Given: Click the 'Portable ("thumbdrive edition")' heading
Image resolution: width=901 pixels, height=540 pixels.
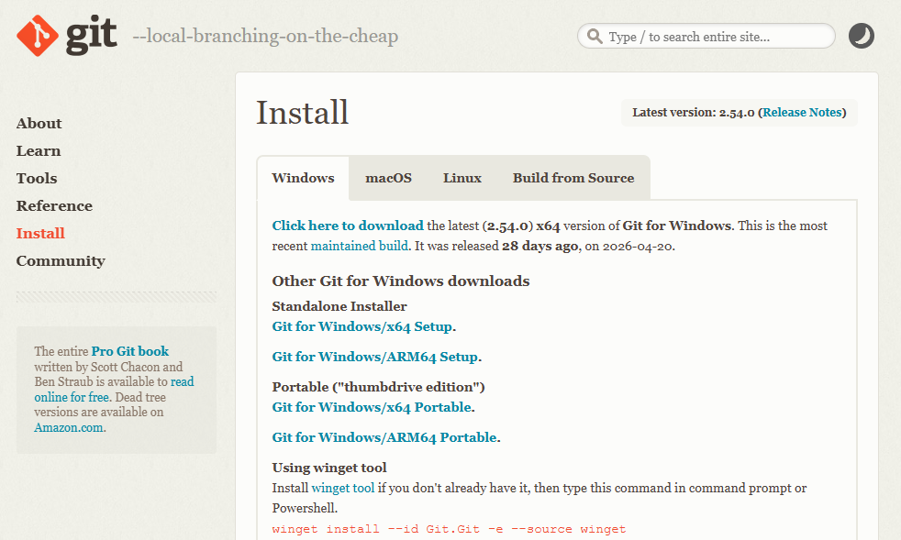Looking at the screenshot, I should (x=379, y=387).
